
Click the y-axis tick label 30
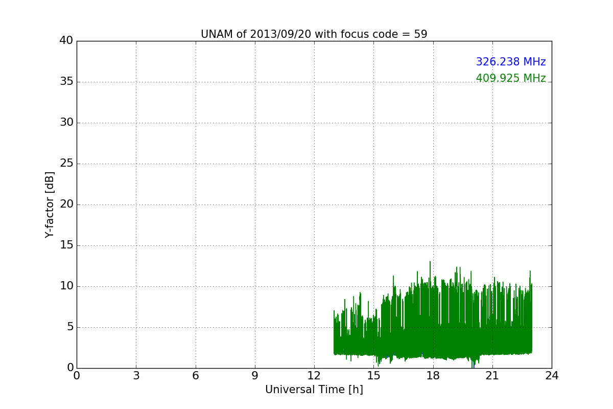coord(66,123)
